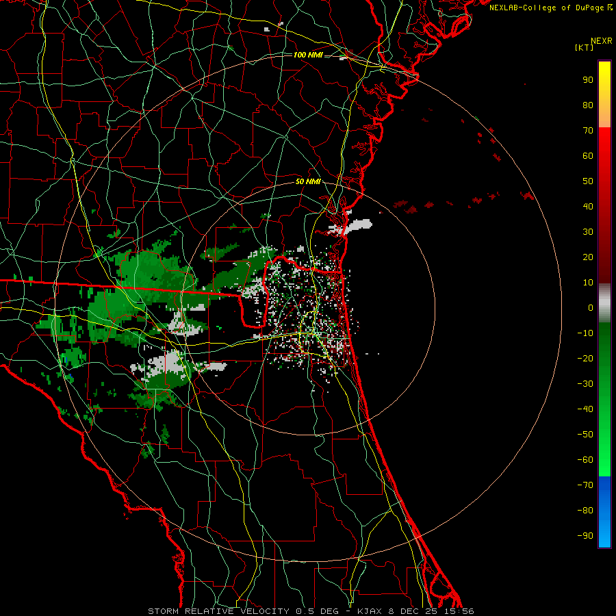The height and width of the screenshot is (616, 616).
Task: Click the -70 value on the velocity scale
Action: pyautogui.click(x=585, y=485)
